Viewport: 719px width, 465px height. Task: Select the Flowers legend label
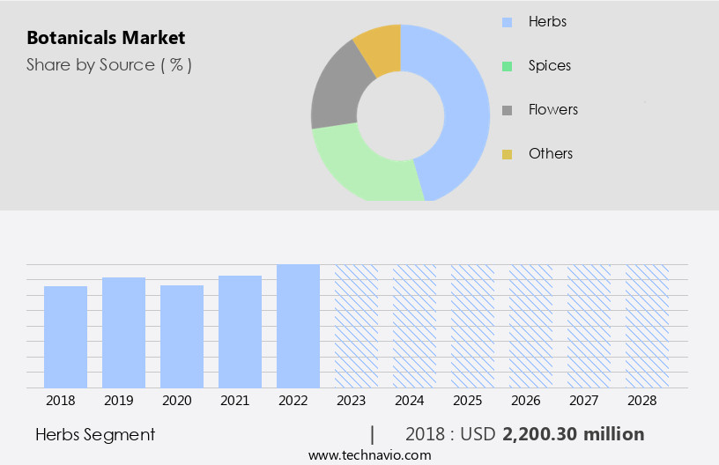click(553, 109)
